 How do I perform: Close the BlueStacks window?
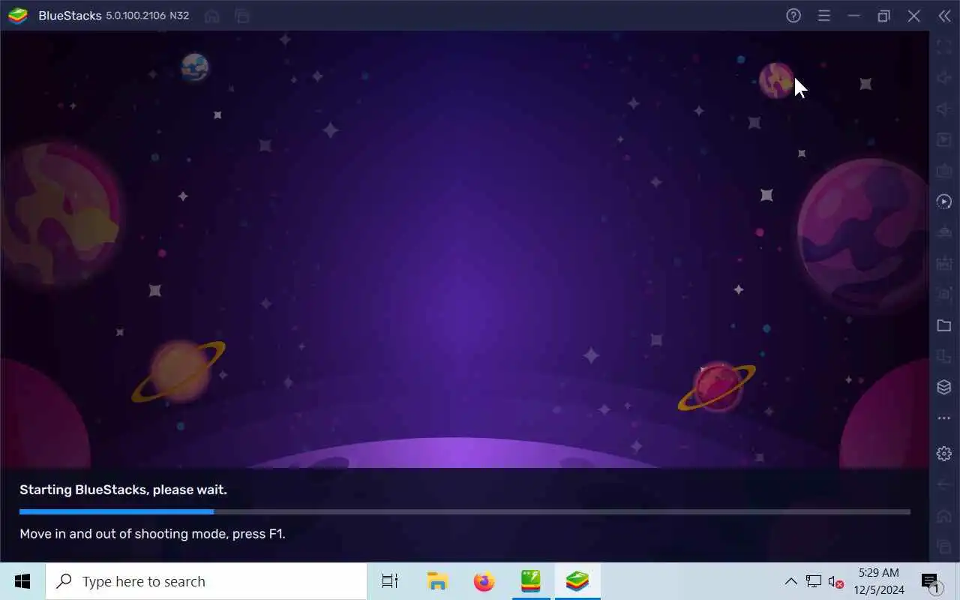pos(913,16)
